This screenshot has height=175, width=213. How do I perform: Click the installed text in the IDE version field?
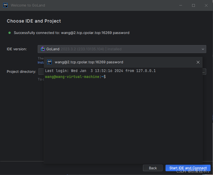click(x=115, y=49)
